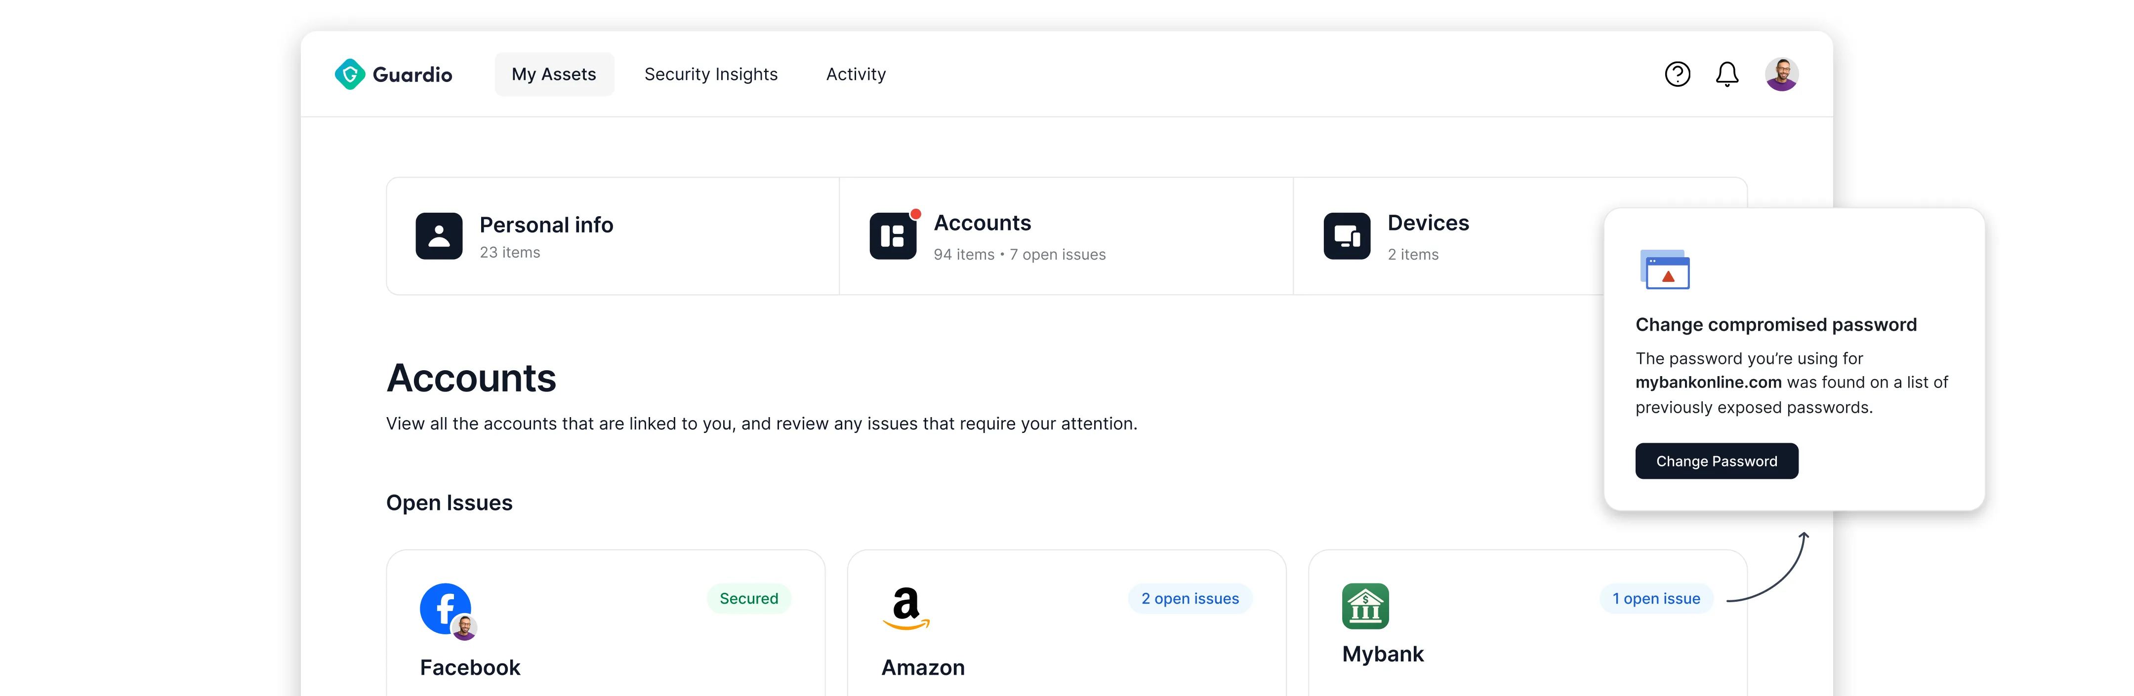The image size is (2134, 696).
Task: Click 'Change compromised password' heading
Action: (x=1776, y=324)
